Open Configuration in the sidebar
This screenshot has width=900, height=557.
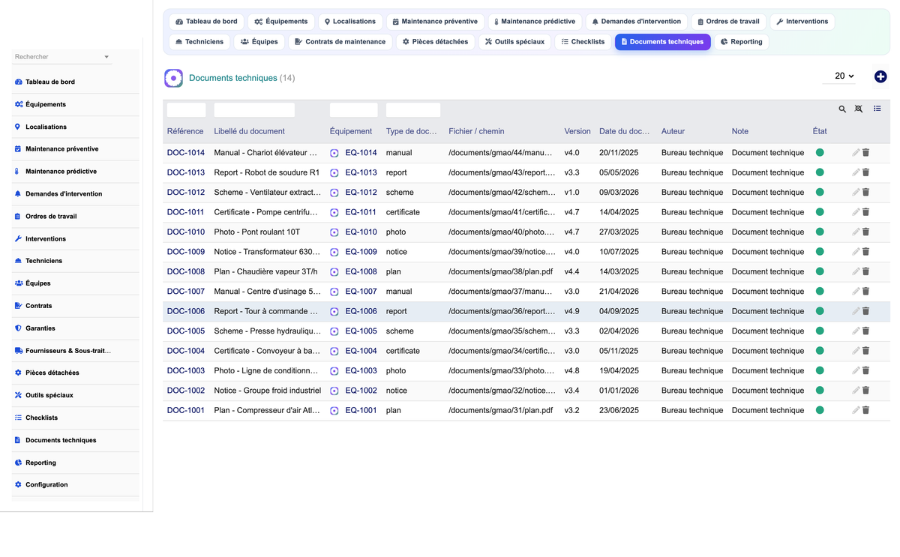coord(76,484)
